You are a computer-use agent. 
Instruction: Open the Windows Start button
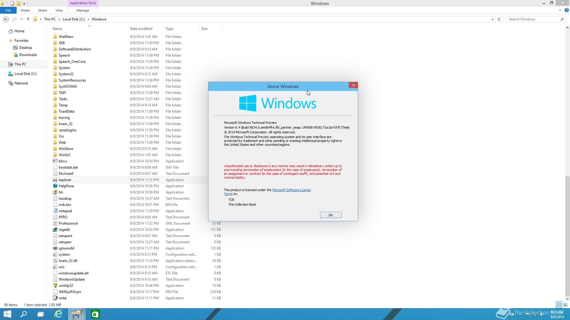tap(7, 314)
